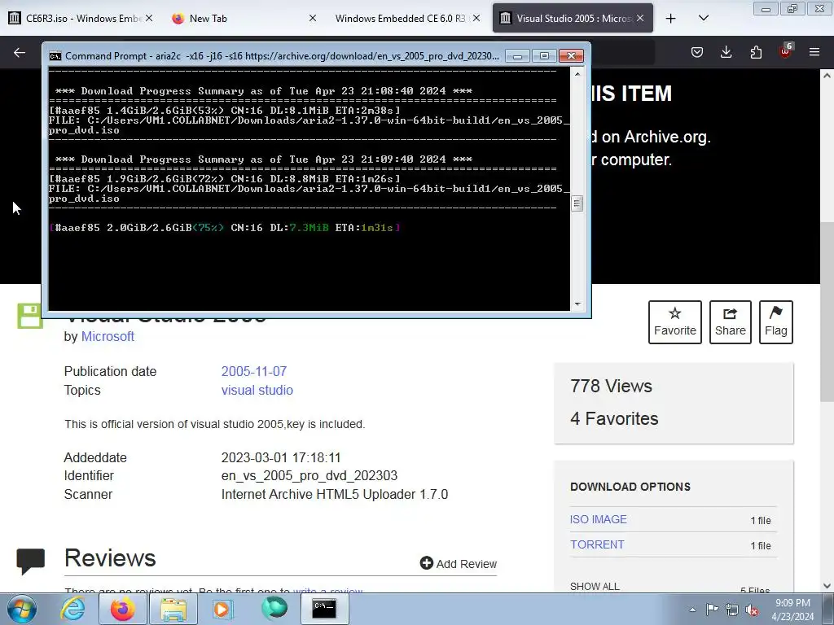This screenshot has height=625, width=834.
Task: Click the network tray icon
Action: pos(732,610)
